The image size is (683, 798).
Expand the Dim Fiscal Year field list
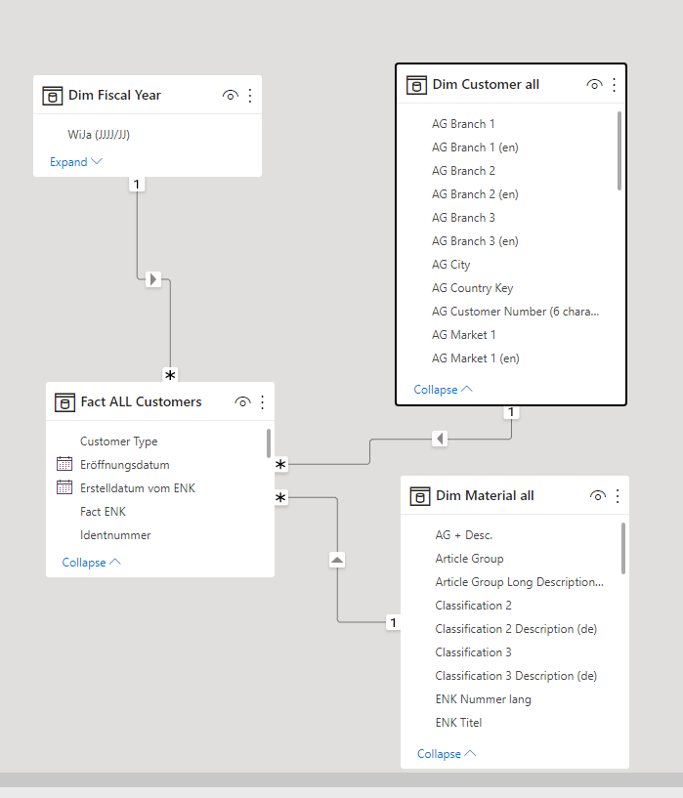[76, 162]
